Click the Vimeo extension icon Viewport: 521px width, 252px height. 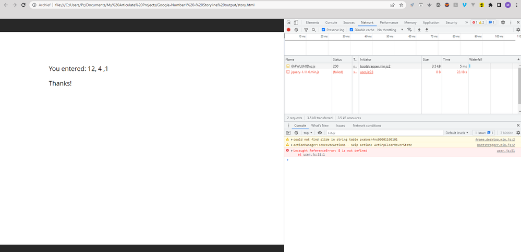pyautogui.click(x=464, y=5)
